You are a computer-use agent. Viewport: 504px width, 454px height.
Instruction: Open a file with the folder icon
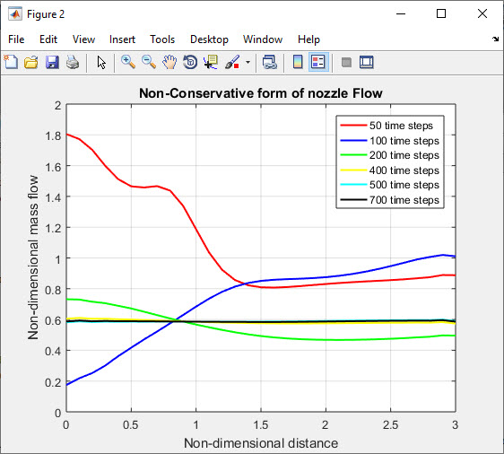pyautogui.click(x=31, y=62)
